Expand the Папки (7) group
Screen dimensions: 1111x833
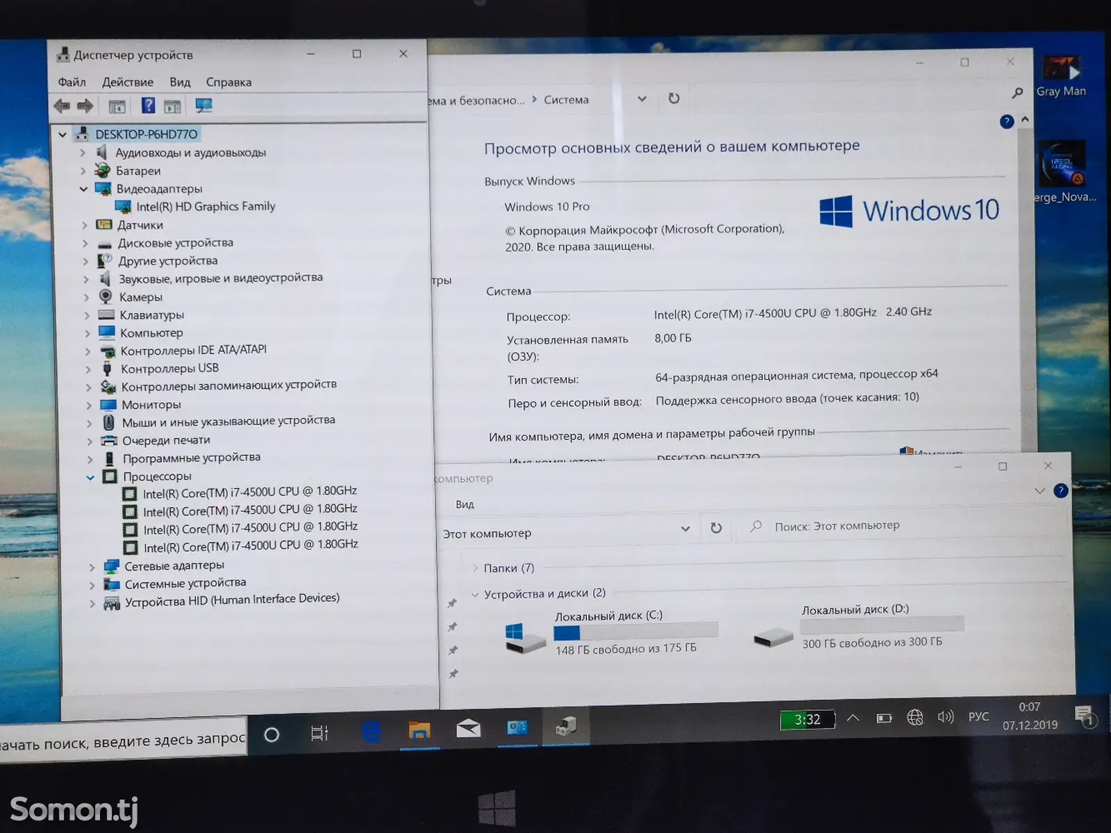[x=475, y=569]
